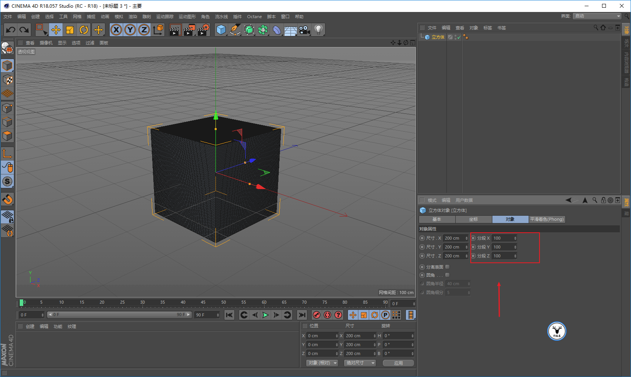Enable the 分离表面 checkbox
The width and height of the screenshot is (631, 377).
coord(447,267)
